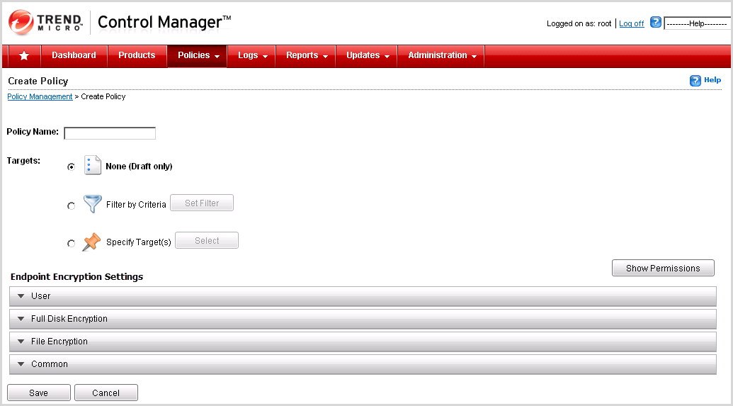733x406 pixels.
Task: Click the Help question mark icon under header
Action: (x=695, y=81)
